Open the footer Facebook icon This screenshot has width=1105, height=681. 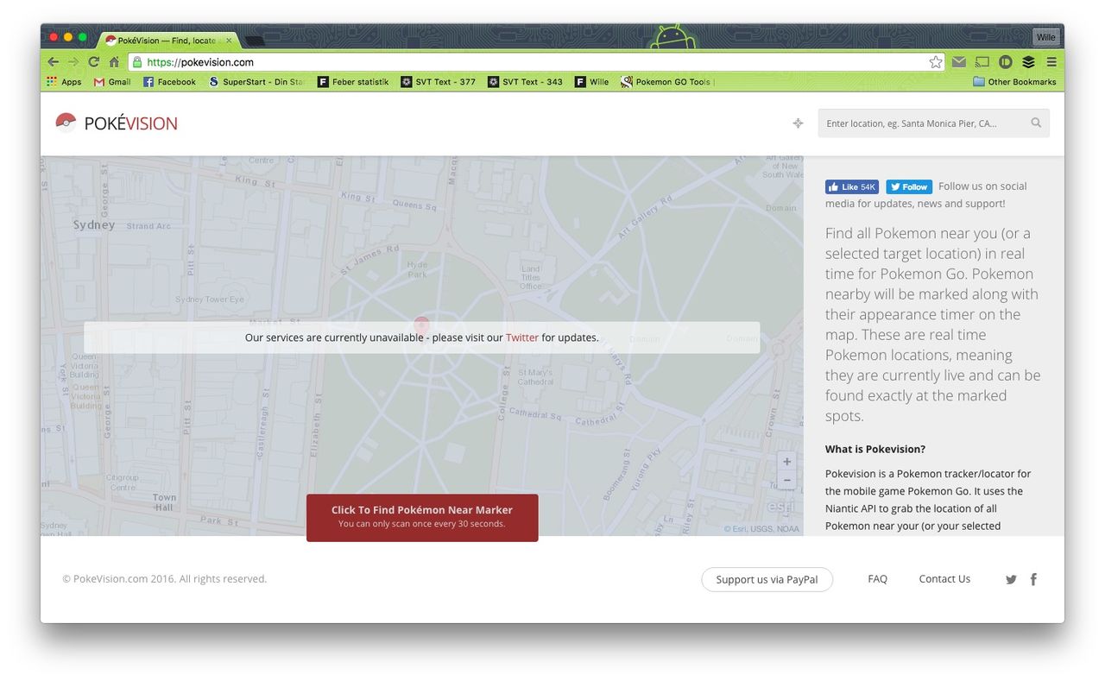coord(1033,579)
